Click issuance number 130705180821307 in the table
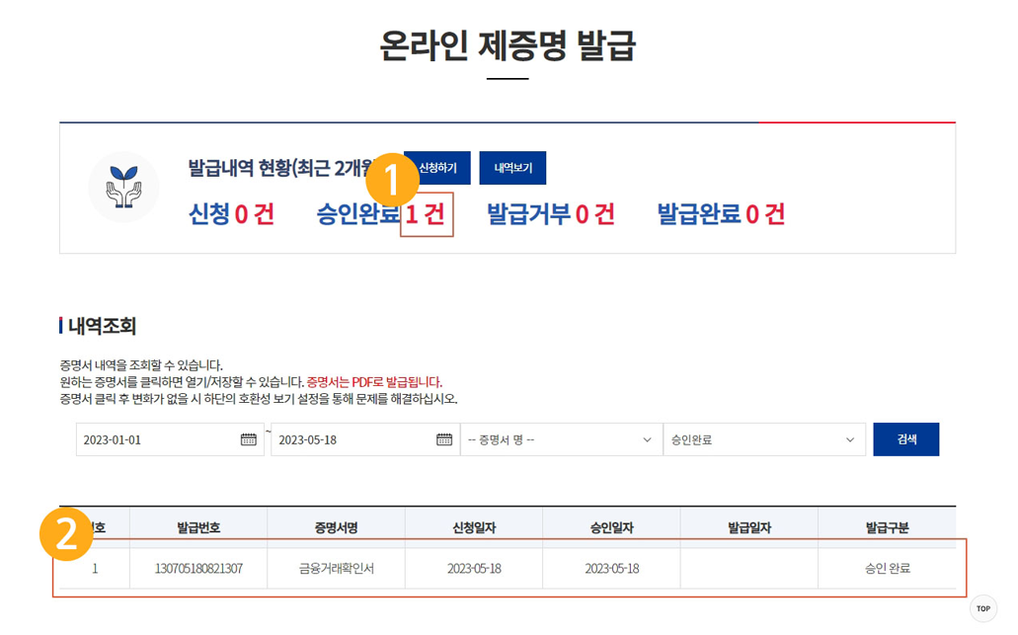Image resolution: width=1018 pixels, height=635 pixels. pyautogui.click(x=196, y=568)
